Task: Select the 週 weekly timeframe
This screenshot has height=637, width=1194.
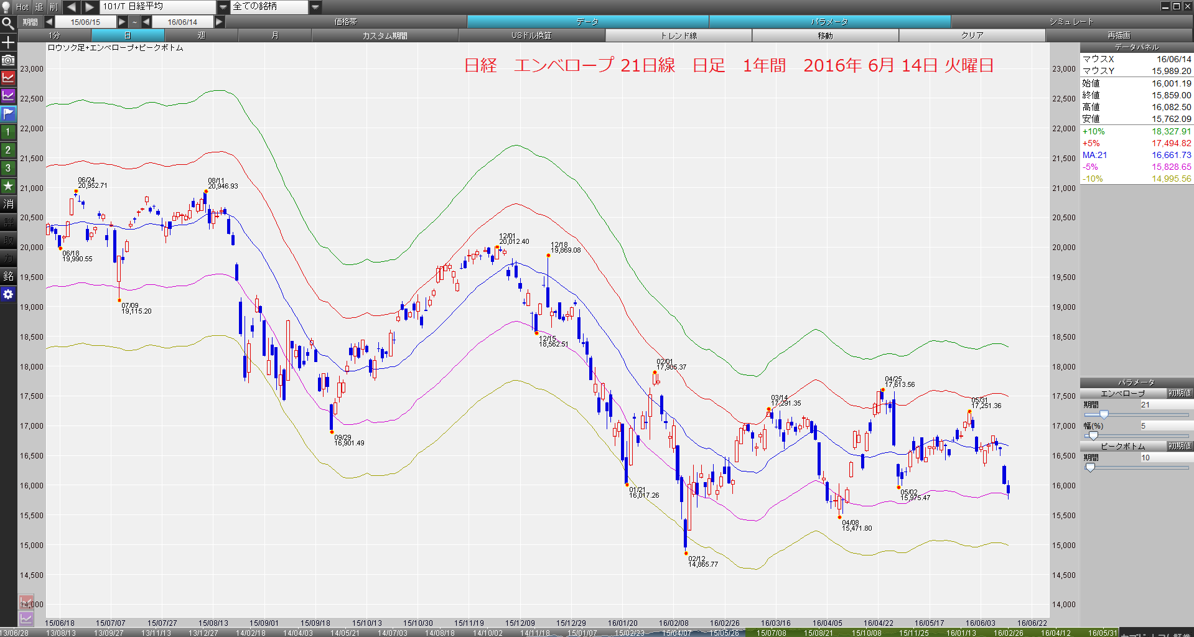Action: pyautogui.click(x=201, y=35)
